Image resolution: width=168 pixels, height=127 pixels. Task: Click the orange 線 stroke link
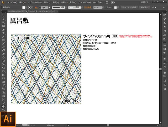coord(36,8)
